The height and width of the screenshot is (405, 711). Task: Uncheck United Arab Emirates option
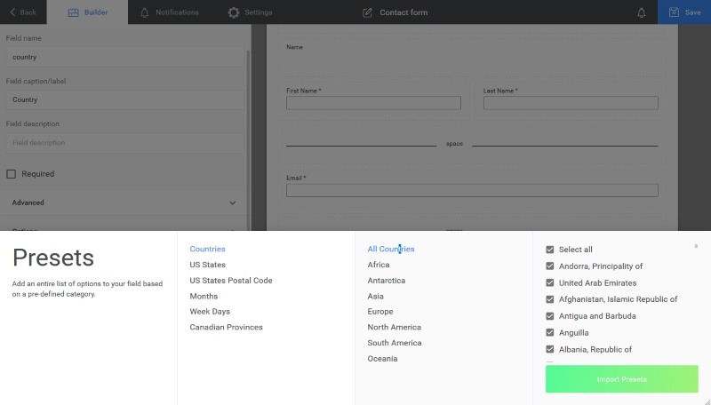pyautogui.click(x=550, y=282)
